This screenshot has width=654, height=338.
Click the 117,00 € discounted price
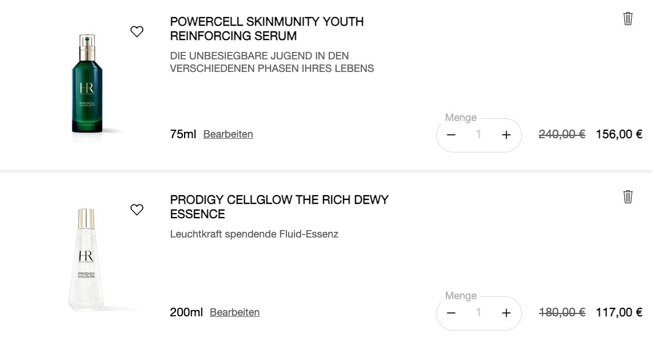(x=619, y=312)
